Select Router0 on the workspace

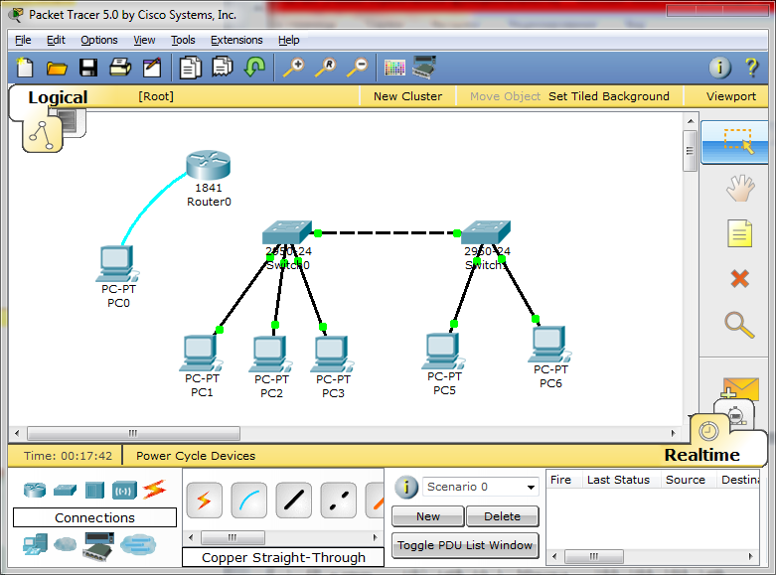(209, 165)
